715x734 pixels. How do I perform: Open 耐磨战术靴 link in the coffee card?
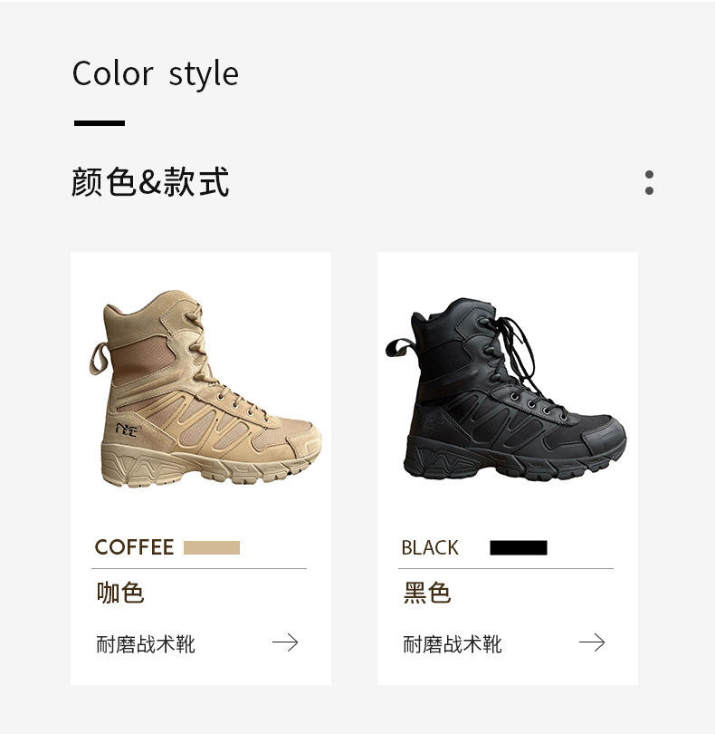tap(146, 644)
